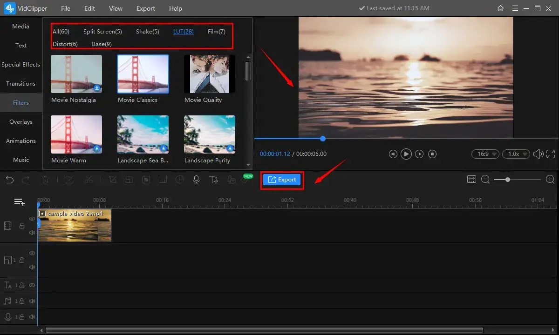The height and width of the screenshot is (335, 559).
Task: Open the Help menu
Action: click(x=176, y=8)
